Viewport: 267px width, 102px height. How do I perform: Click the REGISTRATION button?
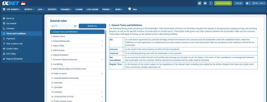pyautogui.click(x=223, y=3)
